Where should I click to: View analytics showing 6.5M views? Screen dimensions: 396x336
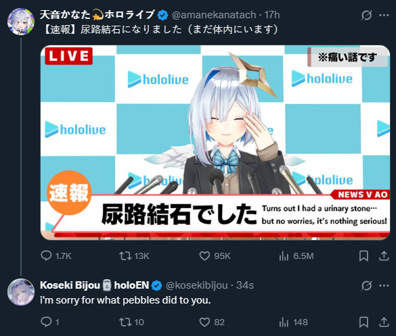coord(284,256)
